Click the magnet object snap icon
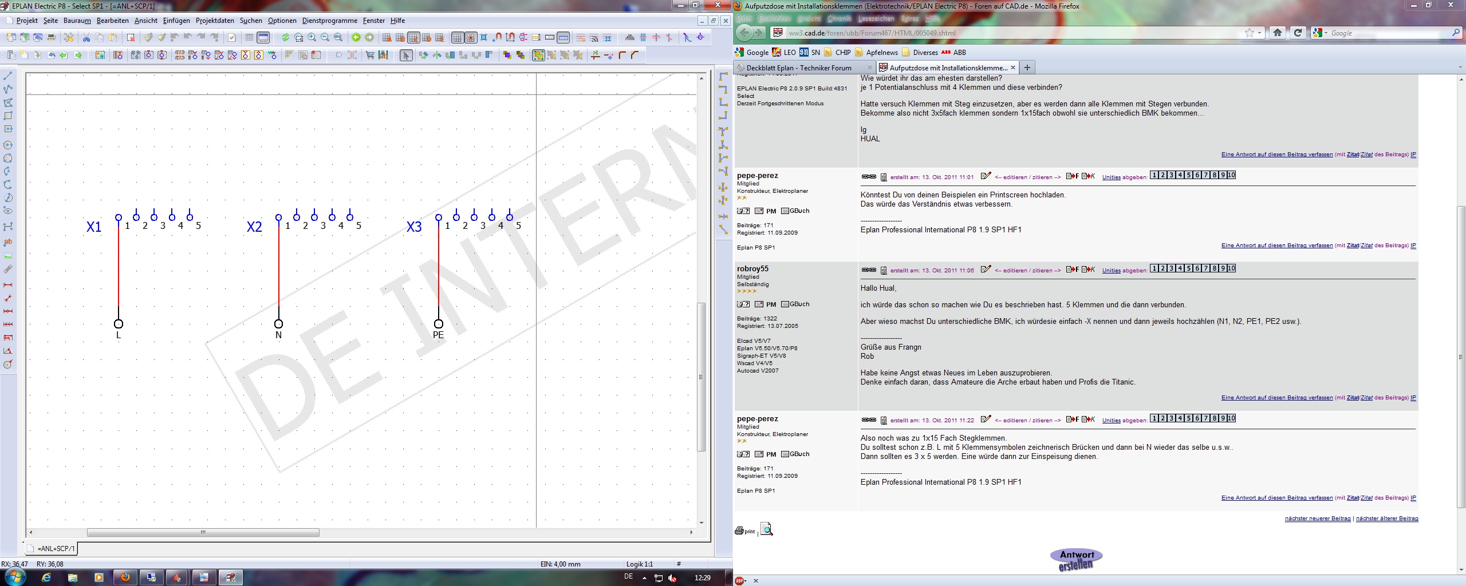Screen dimensions: 1466x586 [497, 38]
